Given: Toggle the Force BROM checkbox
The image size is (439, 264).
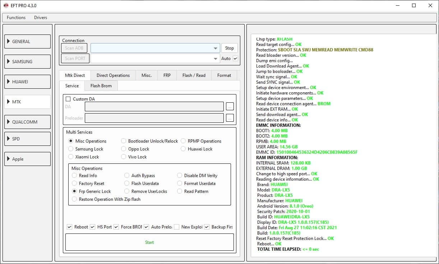Looking at the screenshot, I should click(x=116, y=227).
